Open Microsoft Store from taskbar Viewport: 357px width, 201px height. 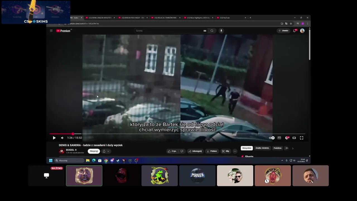(x=100, y=161)
